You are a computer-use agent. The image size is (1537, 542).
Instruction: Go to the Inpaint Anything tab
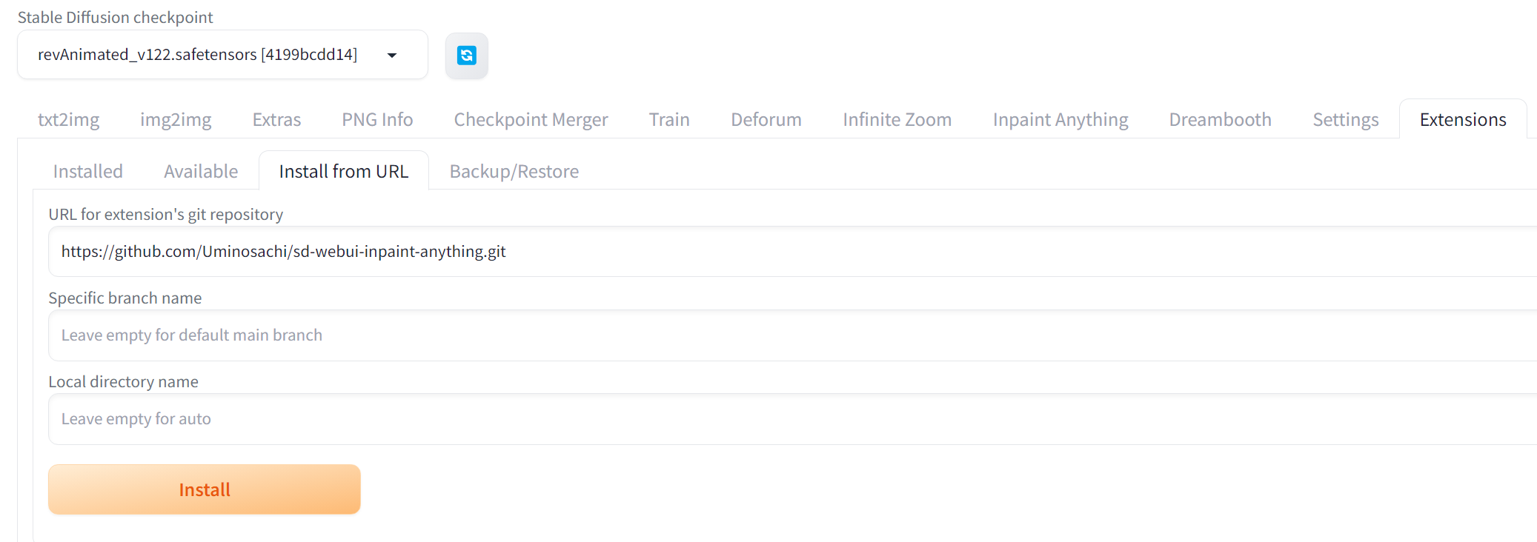coord(1060,120)
